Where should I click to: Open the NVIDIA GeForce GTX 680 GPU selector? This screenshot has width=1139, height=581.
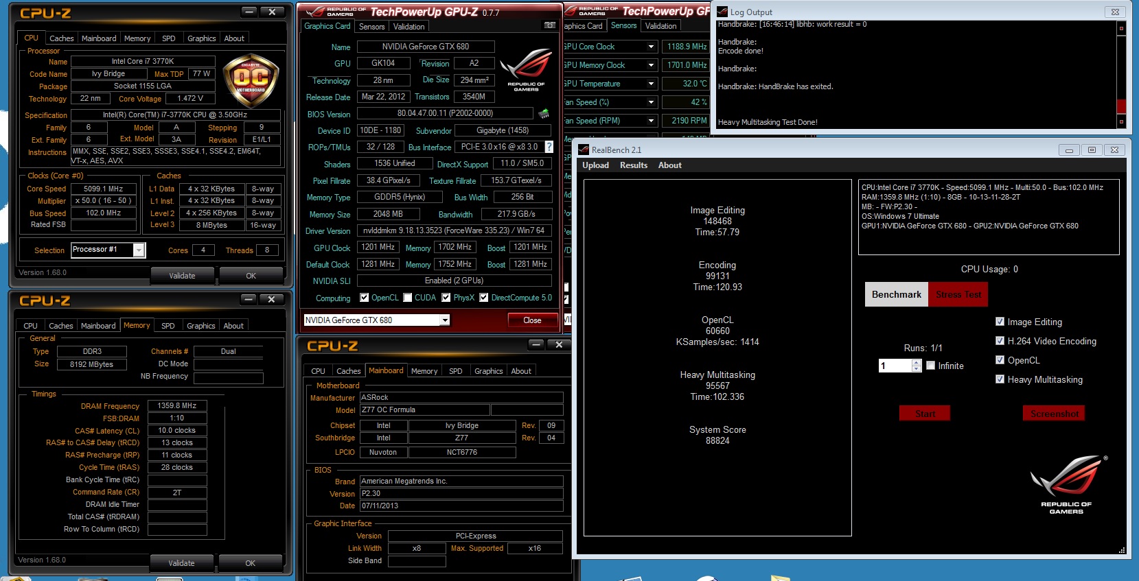coord(445,320)
